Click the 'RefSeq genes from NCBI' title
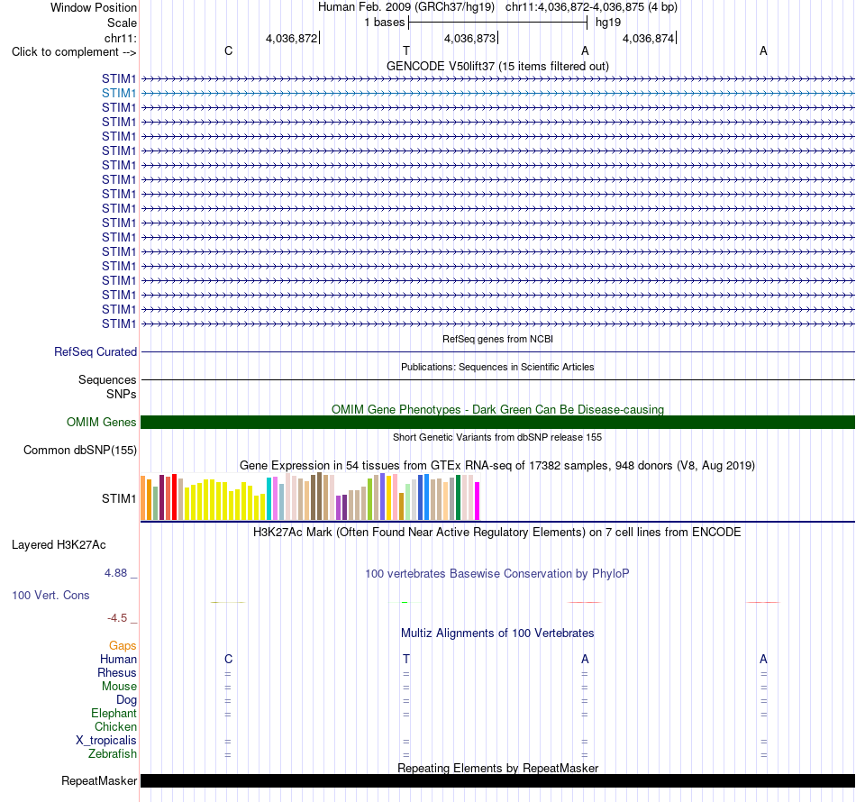This screenshot has height=802, width=856. point(497,339)
